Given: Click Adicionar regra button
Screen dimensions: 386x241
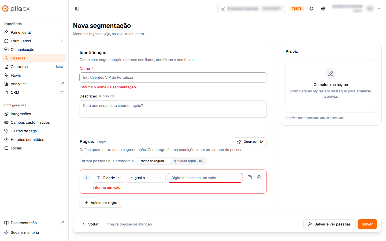Looking at the screenshot, I should tap(101, 203).
